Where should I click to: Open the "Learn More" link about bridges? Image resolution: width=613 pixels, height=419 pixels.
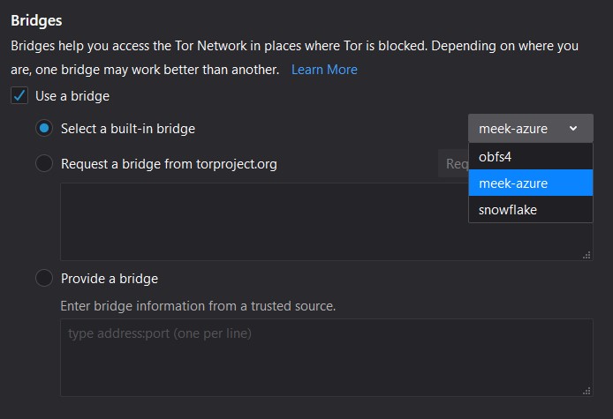click(324, 69)
